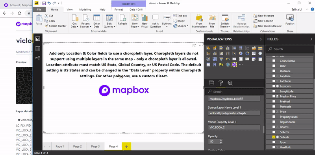Select the Pie chart visual

coord(241,53)
